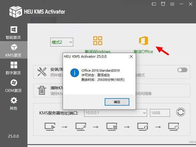Click the 许可状态: 激活成功 text
196x147 pixels.
pyautogui.click(x=96, y=75)
